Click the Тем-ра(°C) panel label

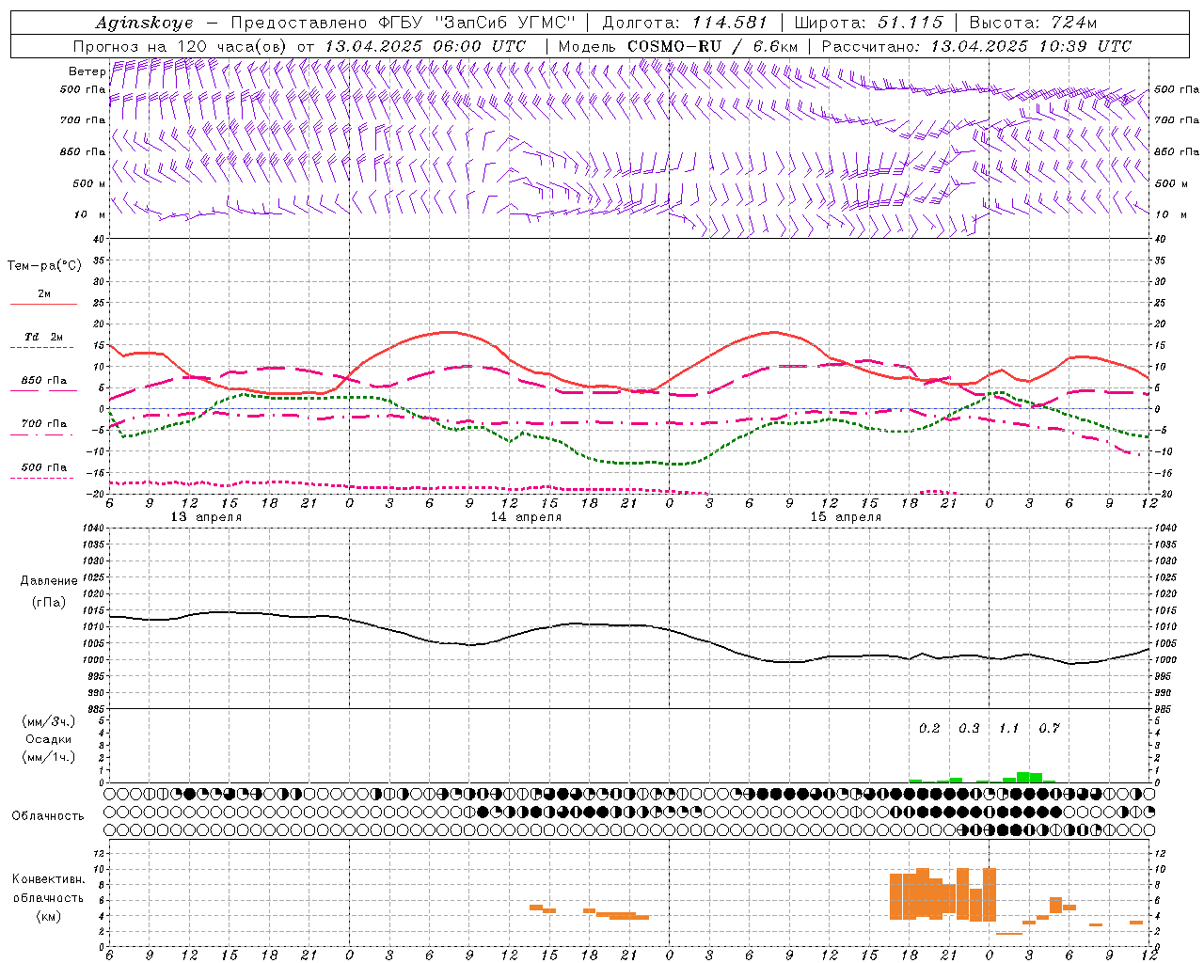(44, 266)
